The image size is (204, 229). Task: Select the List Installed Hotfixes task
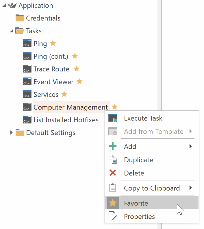[66, 120]
